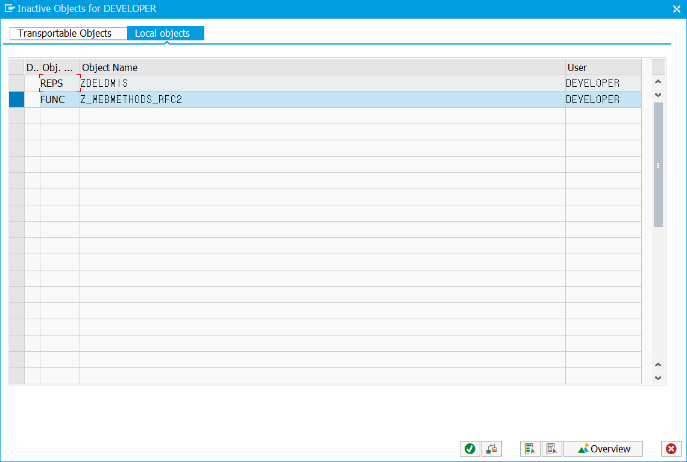Image resolution: width=687 pixels, height=462 pixels.
Task: Select the first empty row marker
Action: [16, 116]
